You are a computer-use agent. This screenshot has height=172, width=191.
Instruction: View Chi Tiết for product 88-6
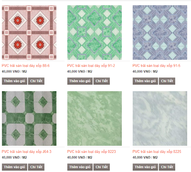(36, 81)
